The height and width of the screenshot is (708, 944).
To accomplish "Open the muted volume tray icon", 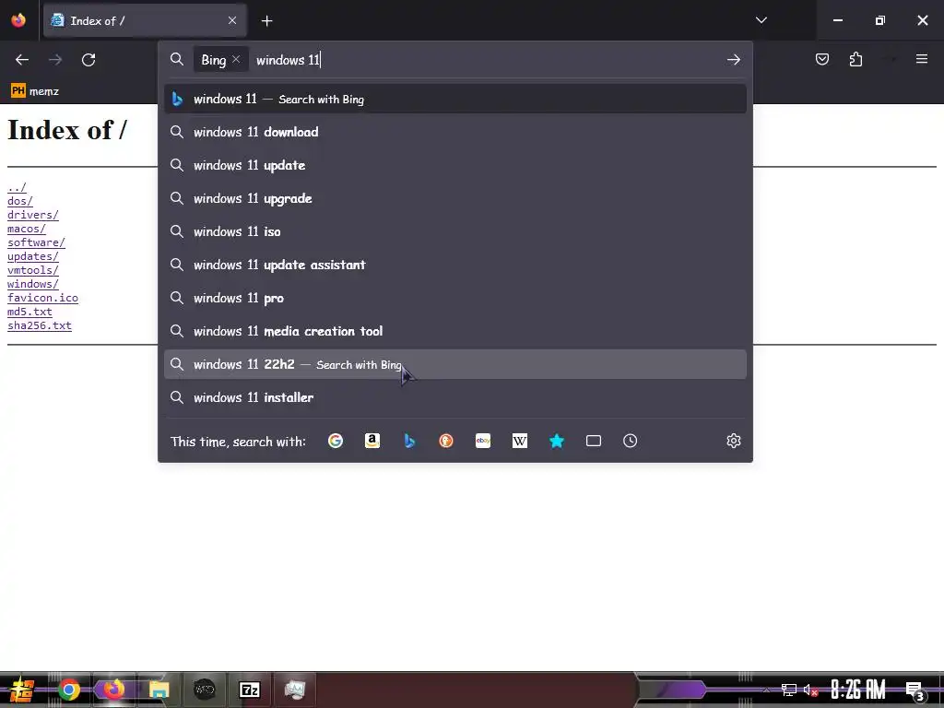I will pyautogui.click(x=810, y=690).
